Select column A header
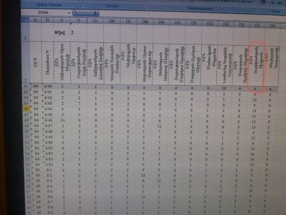This screenshot has width=286, height=215. pos(35,20)
